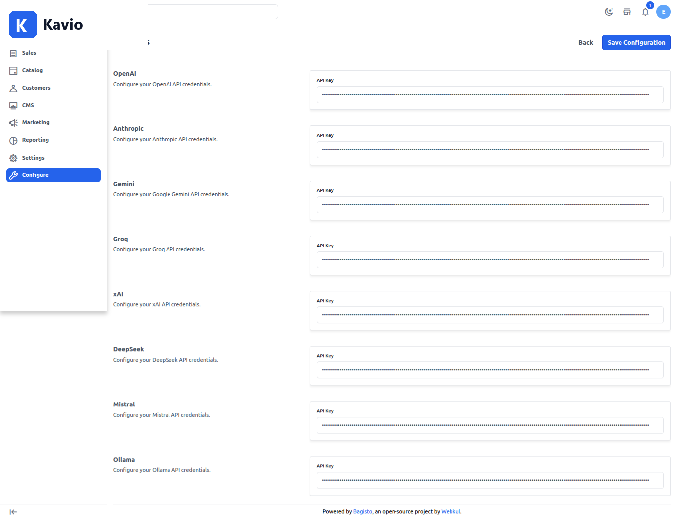
Task: Click 'Configure your Google Gemini API credentials.' text
Action: (x=171, y=194)
